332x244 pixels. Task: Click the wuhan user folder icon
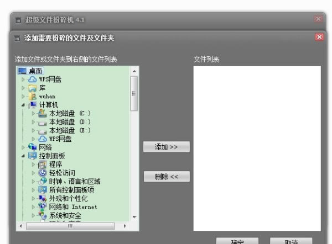click(x=33, y=97)
